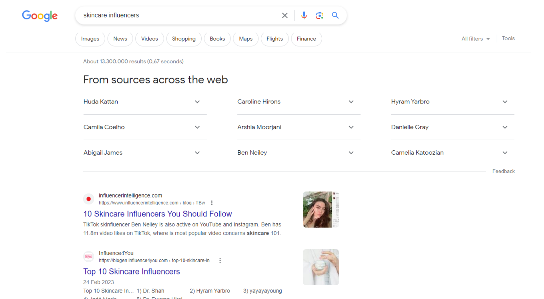Clear the search box with X
Viewport: 544px width, 299px height.
285,15
